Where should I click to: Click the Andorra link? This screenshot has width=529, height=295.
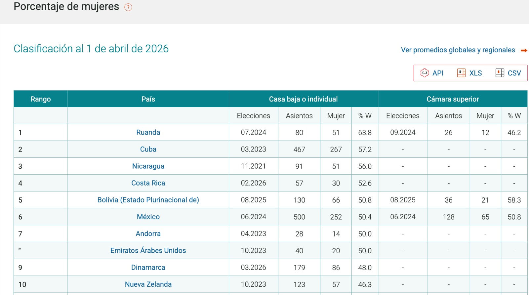tap(148, 233)
